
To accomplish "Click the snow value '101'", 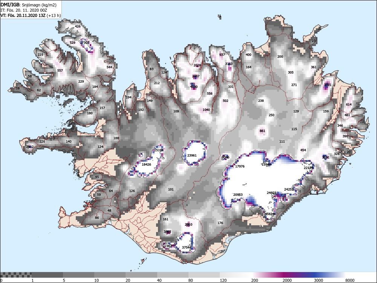I will (171, 189).
